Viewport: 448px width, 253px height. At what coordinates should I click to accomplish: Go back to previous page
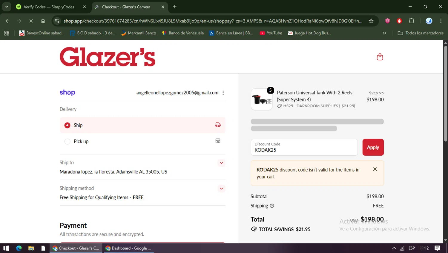(x=7, y=21)
